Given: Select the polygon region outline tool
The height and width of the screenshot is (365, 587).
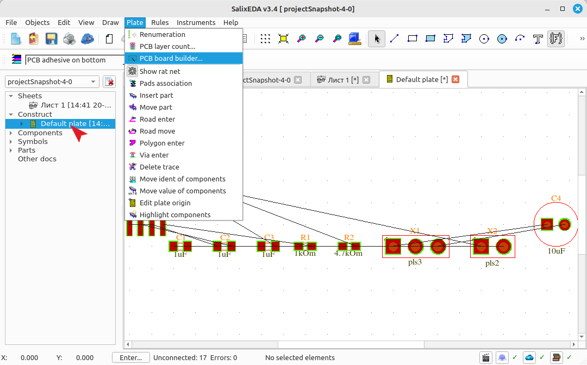Looking at the screenshot, I should [448, 39].
